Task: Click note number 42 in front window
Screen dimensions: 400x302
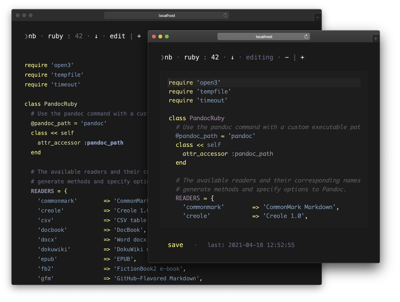Action: (215, 57)
